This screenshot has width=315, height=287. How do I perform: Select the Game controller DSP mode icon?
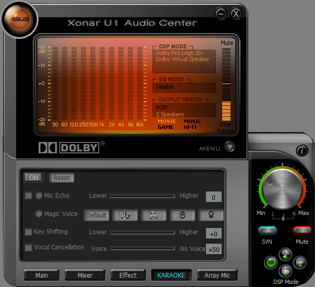click(285, 271)
